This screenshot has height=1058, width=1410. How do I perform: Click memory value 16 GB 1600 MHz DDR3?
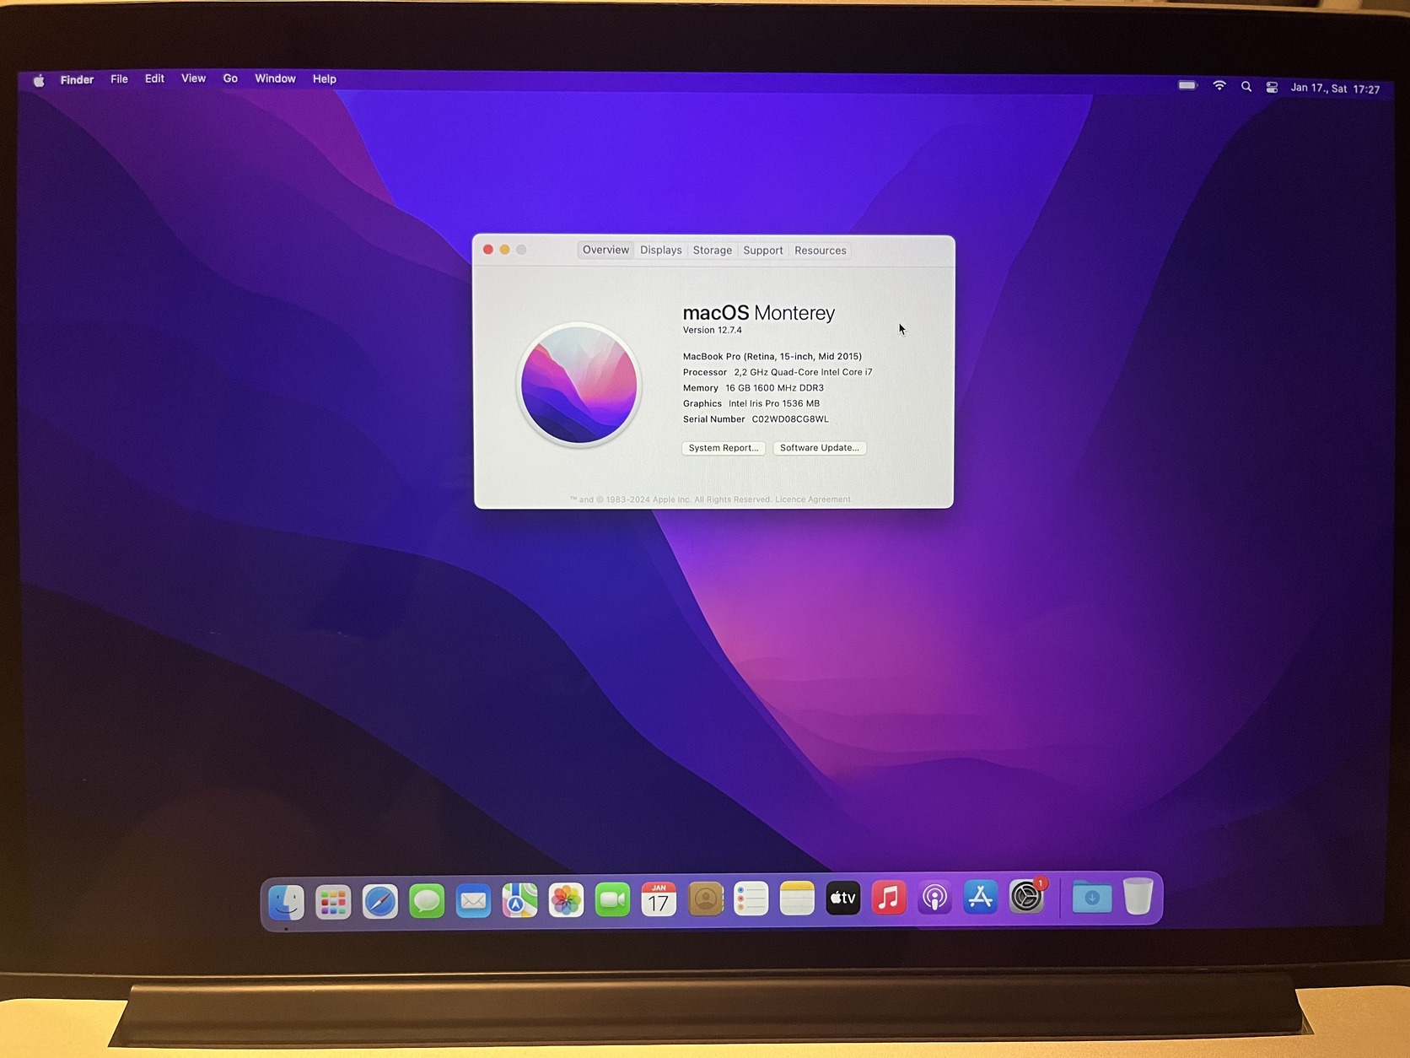coord(774,388)
